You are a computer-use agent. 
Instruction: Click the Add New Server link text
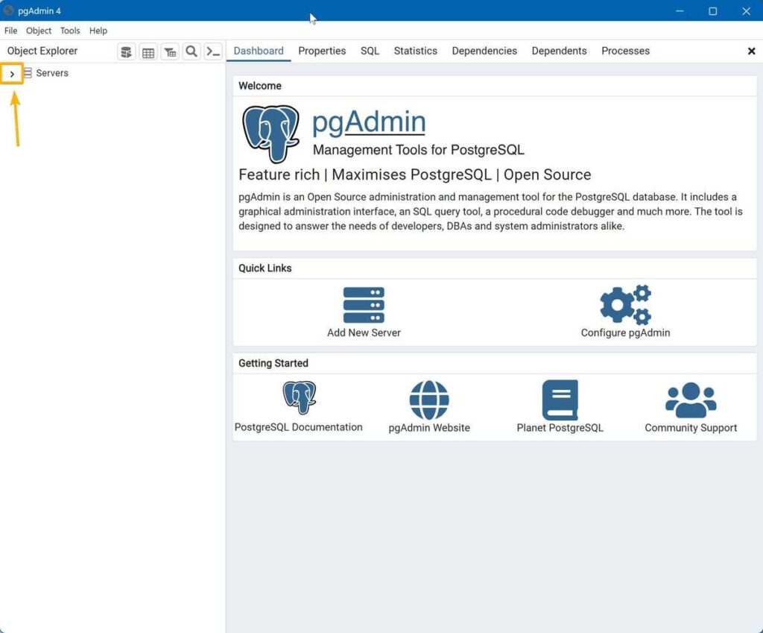pos(364,333)
